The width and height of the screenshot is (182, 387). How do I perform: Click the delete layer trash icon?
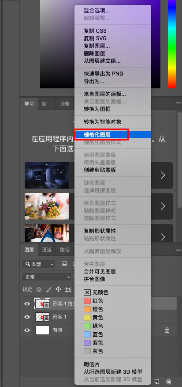(x=168, y=382)
